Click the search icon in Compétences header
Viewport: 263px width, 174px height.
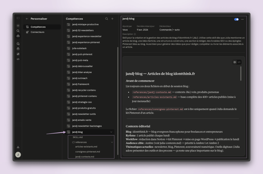pos(107,19)
